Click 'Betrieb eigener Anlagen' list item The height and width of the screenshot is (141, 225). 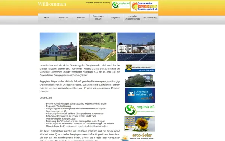76,104
